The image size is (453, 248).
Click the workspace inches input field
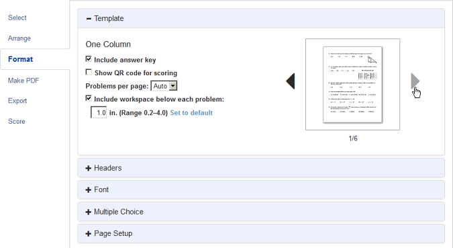coord(99,112)
